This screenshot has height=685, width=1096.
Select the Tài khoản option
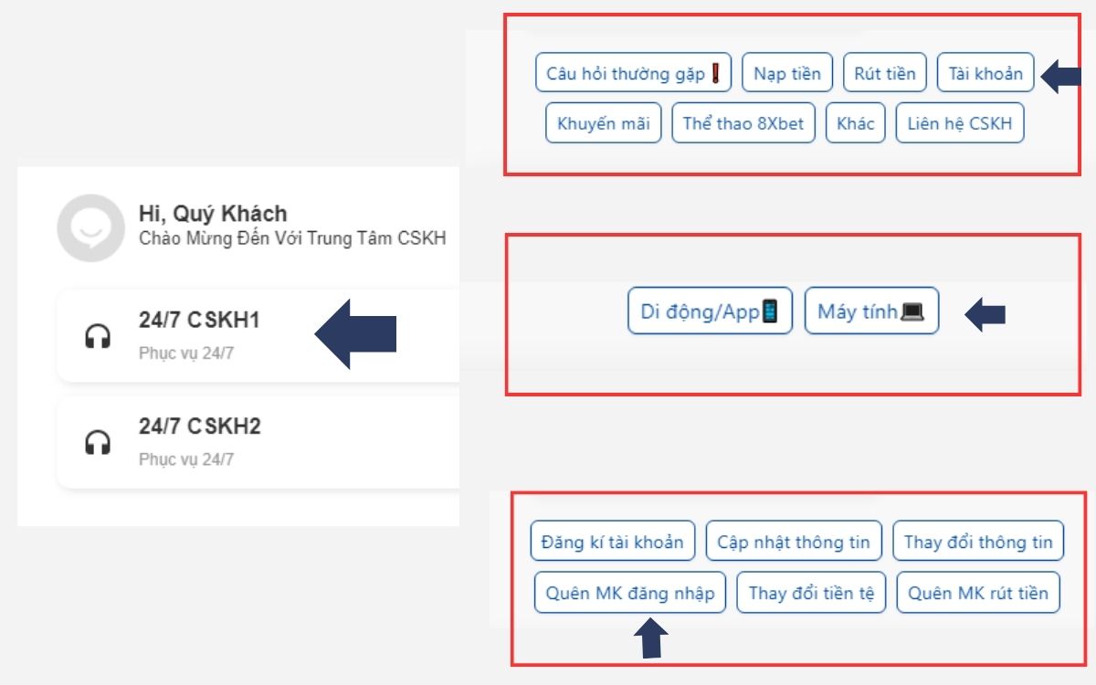[983, 73]
